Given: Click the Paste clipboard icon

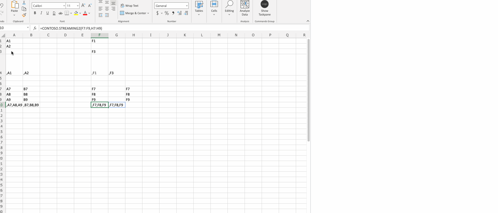Looking at the screenshot, I should (x=14, y=5).
